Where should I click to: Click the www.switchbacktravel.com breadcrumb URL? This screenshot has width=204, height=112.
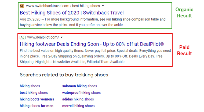(x=63, y=6)
